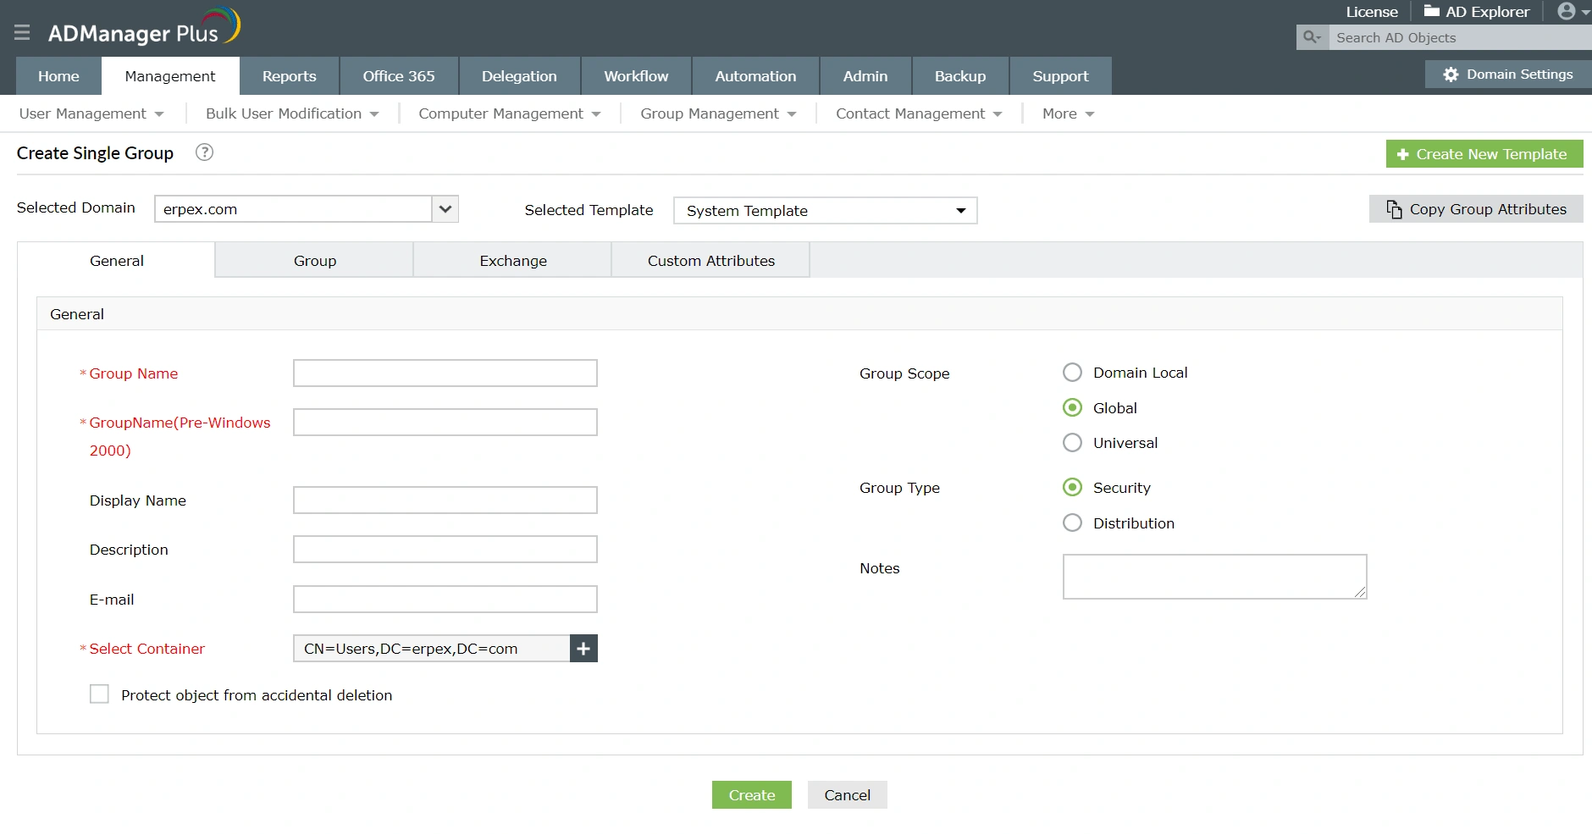The image size is (1592, 835).
Task: Cancel the group creation form
Action: coord(848,795)
